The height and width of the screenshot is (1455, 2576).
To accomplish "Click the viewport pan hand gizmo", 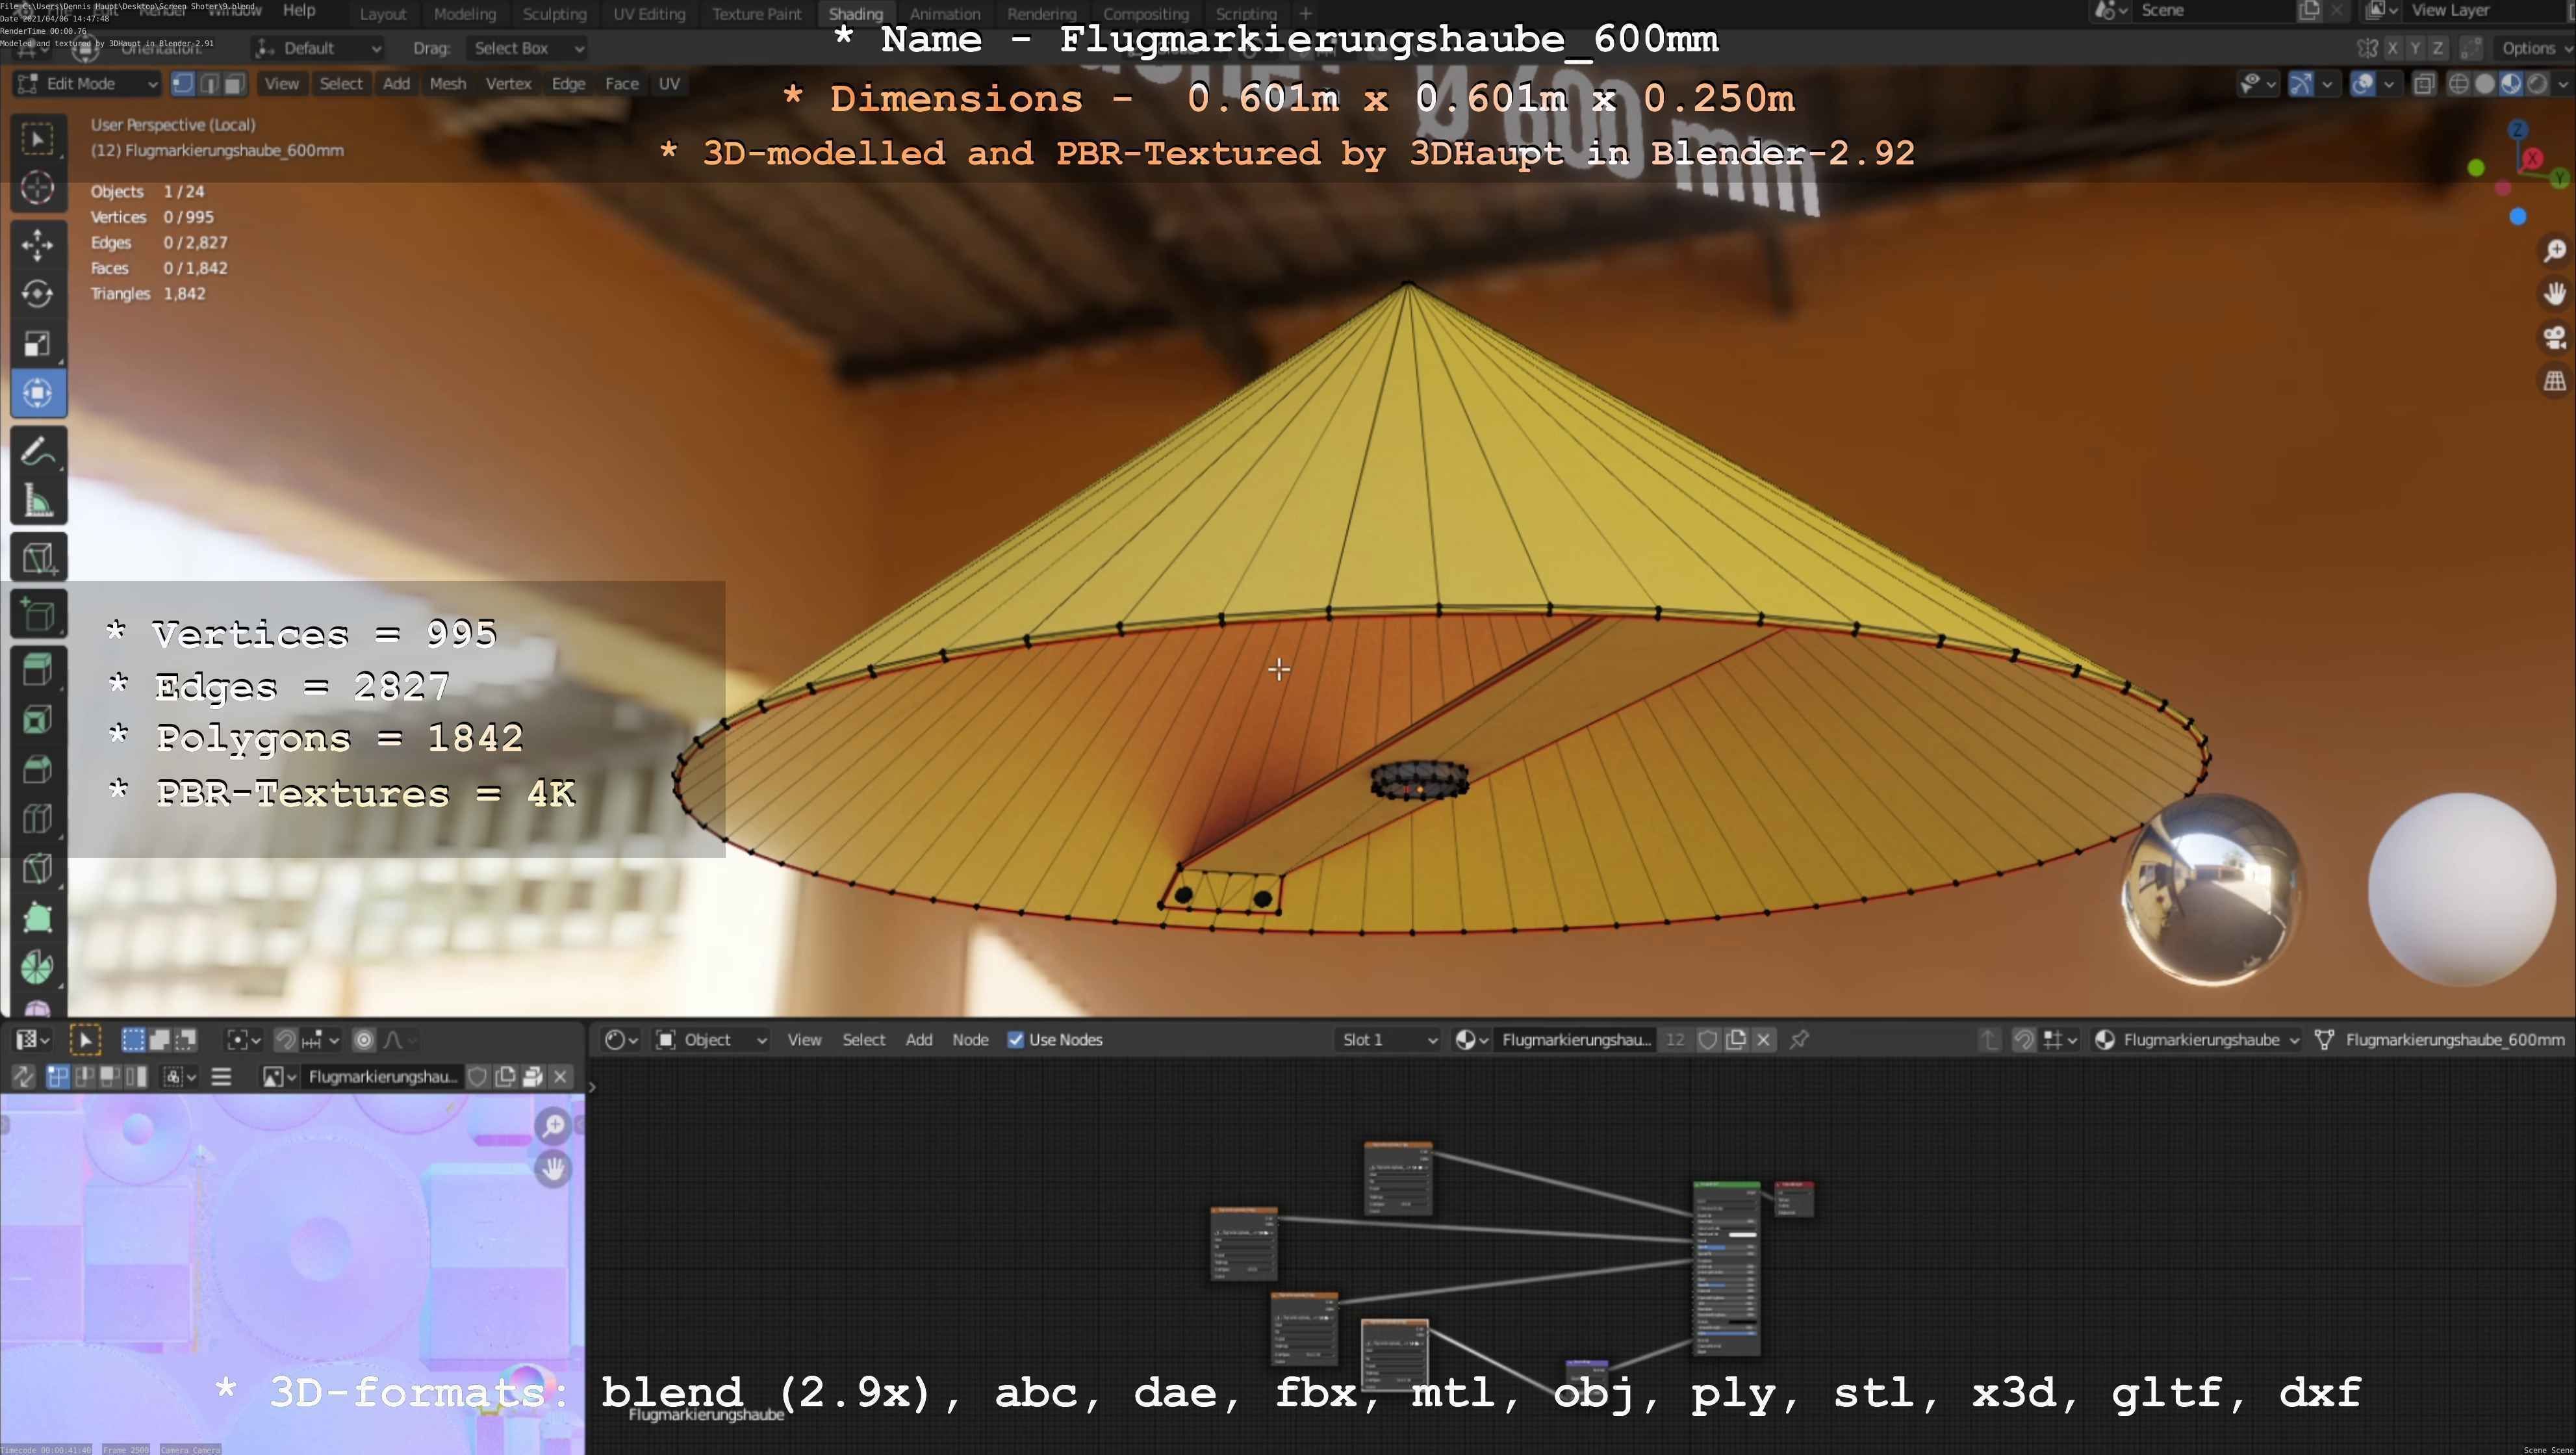I will [2555, 294].
